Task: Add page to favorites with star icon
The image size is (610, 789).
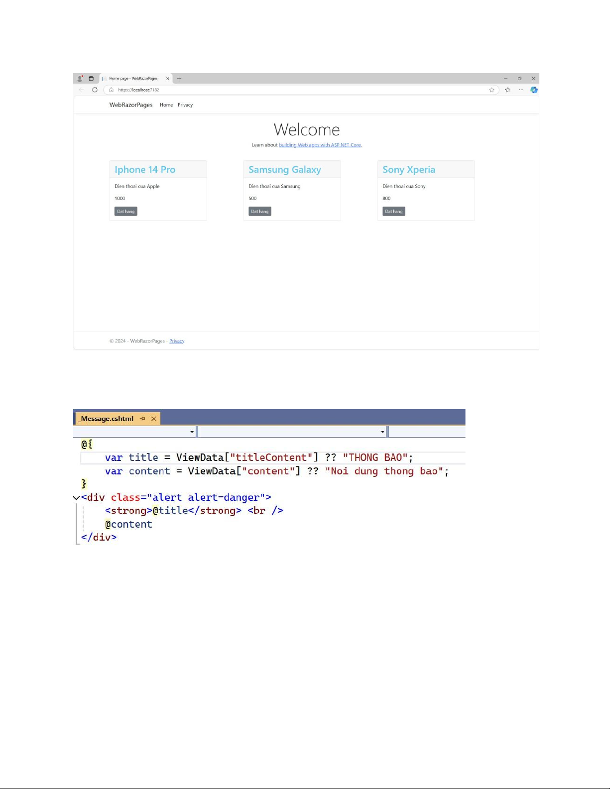Action: 491,90
